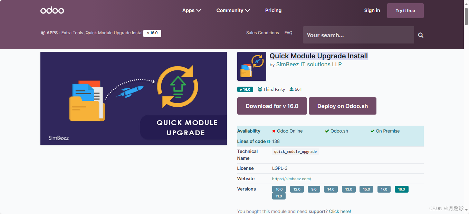Open the FAQ section
Viewport: 469px width, 214px height.
[x=288, y=32]
